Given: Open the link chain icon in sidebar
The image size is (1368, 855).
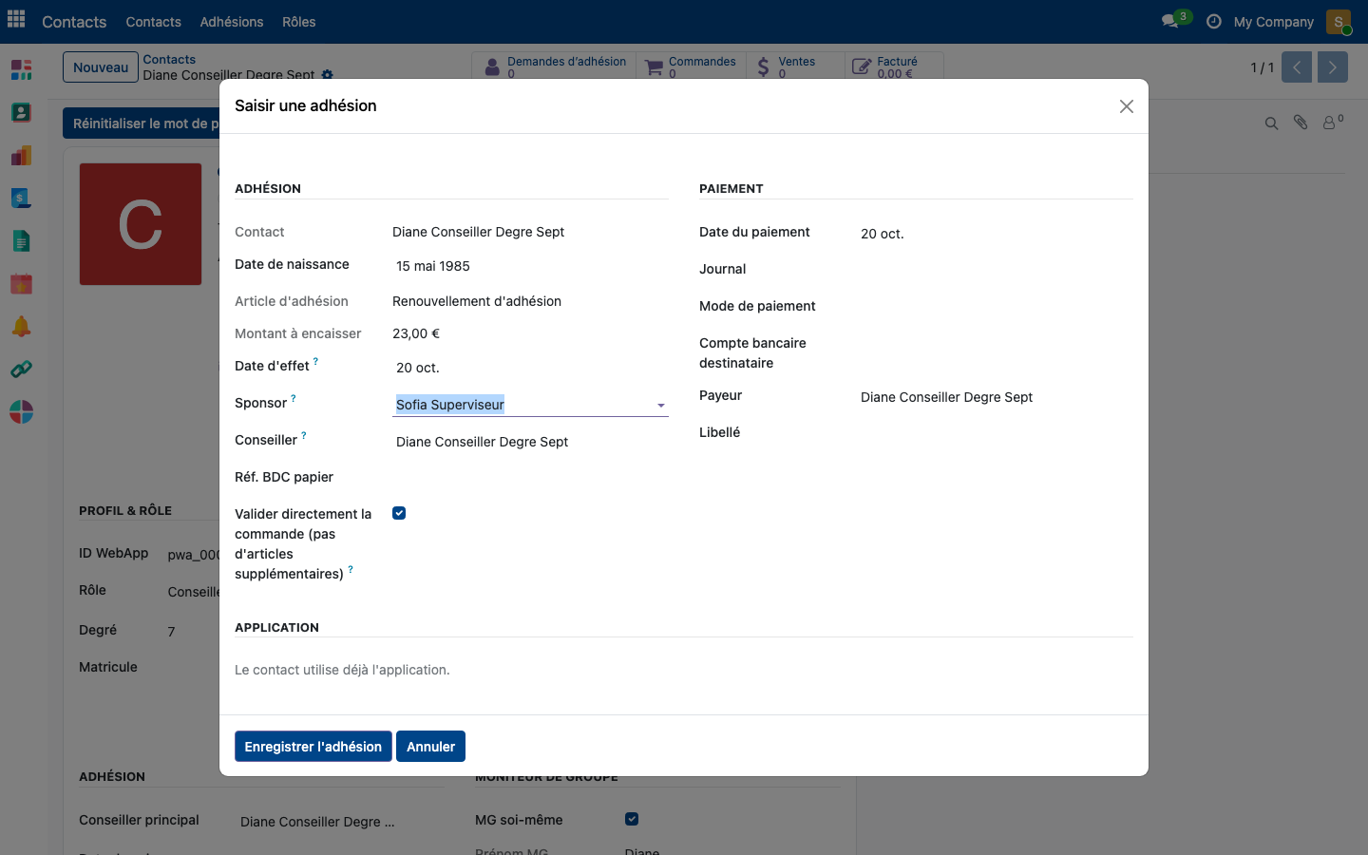Looking at the screenshot, I should coord(21,369).
